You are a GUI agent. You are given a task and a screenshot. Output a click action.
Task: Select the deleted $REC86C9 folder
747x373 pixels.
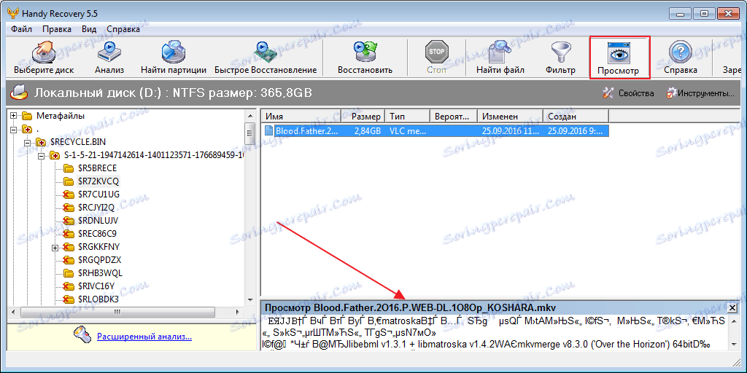pyautogui.click(x=97, y=234)
